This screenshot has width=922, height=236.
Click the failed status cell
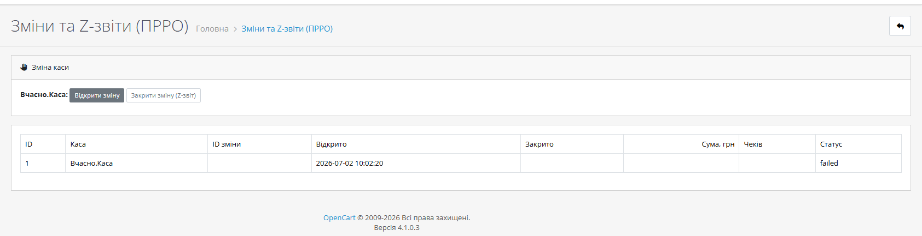[858, 163]
